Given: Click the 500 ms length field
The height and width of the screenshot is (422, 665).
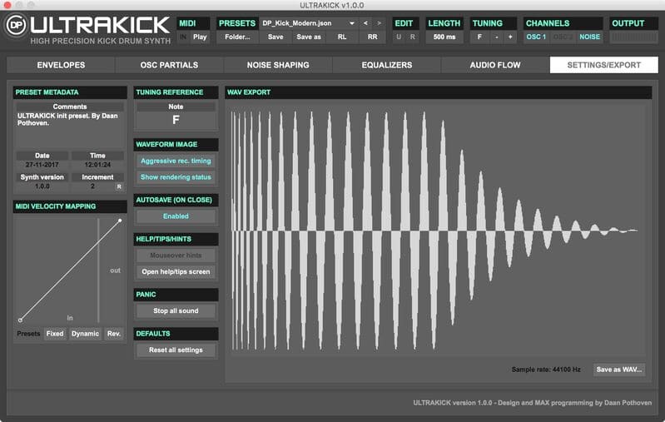Looking at the screenshot, I should point(444,37).
